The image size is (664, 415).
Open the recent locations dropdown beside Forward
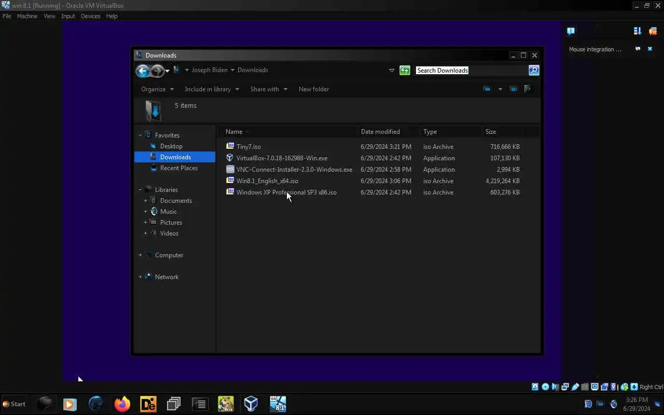pos(167,71)
